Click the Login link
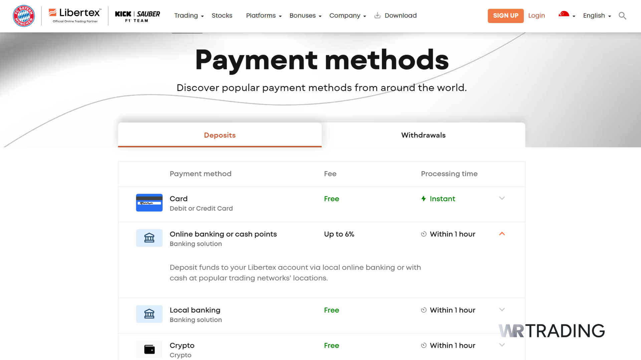 pyautogui.click(x=536, y=15)
